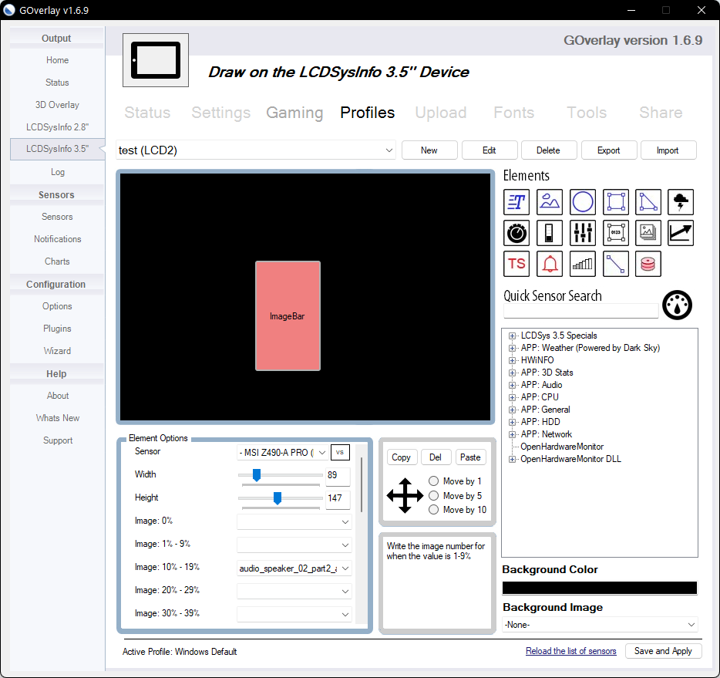The image size is (720, 678).
Task: Add a triangle shape element
Action: pos(648,201)
